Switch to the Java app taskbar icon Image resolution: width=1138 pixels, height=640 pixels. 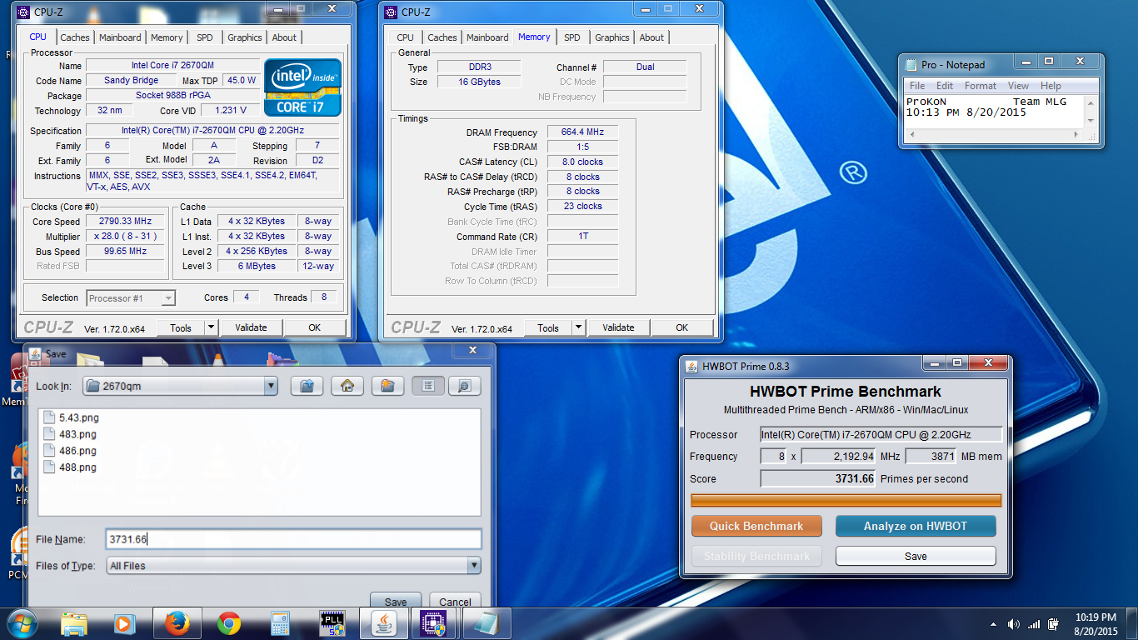pos(384,623)
